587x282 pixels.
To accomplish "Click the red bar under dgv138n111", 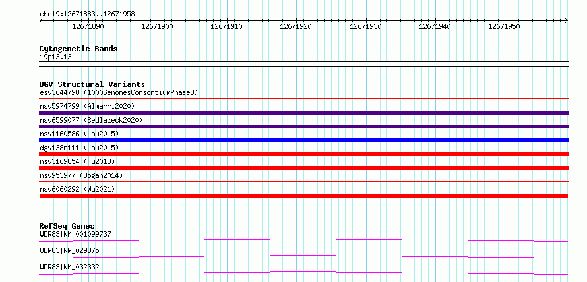I will pos(303,154).
